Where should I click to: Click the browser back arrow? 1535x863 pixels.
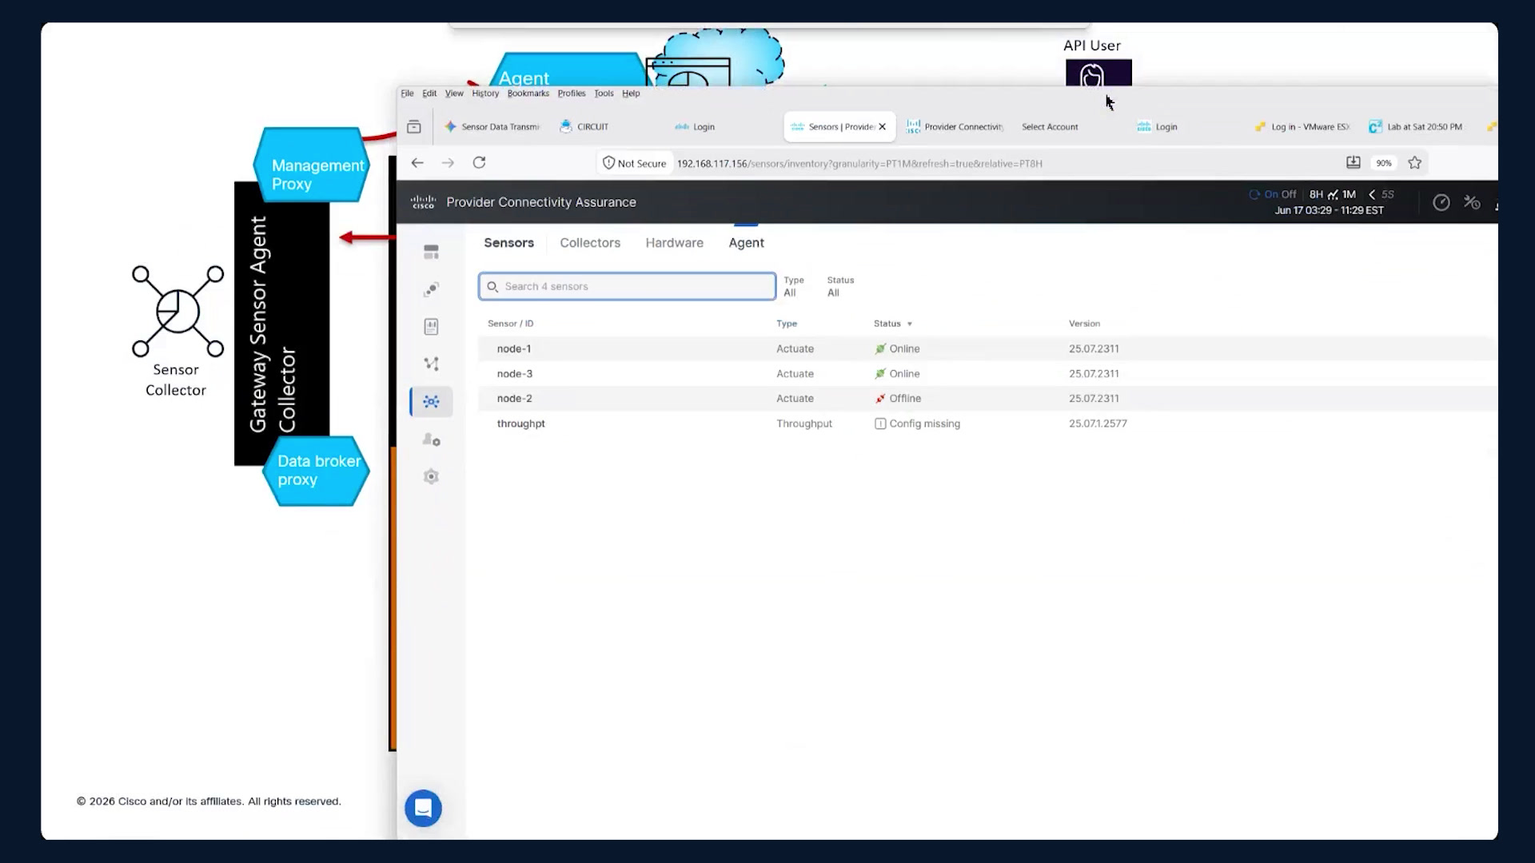click(x=417, y=163)
